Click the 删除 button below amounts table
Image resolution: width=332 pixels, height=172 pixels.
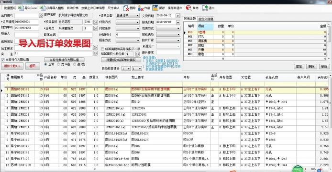point(311,66)
